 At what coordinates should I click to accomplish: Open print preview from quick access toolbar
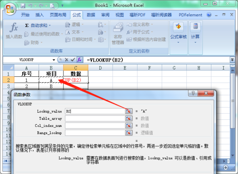click(52, 6)
